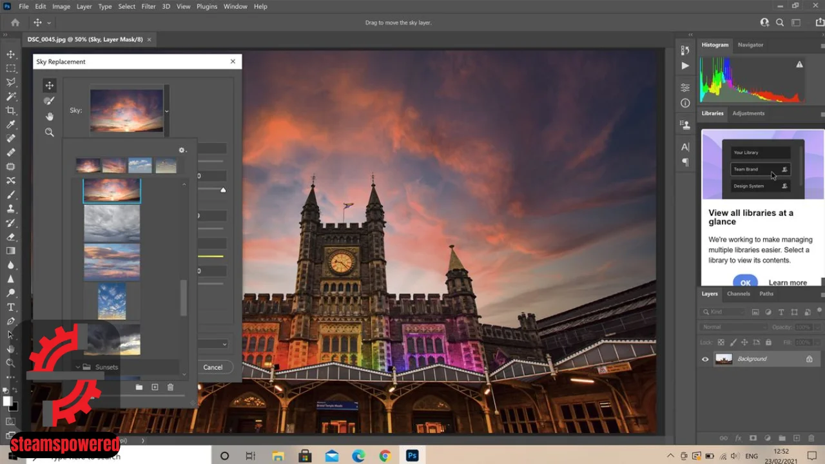Viewport: 825px width, 464px height.
Task: Collapse the Sunsets folder group
Action: pyautogui.click(x=78, y=367)
